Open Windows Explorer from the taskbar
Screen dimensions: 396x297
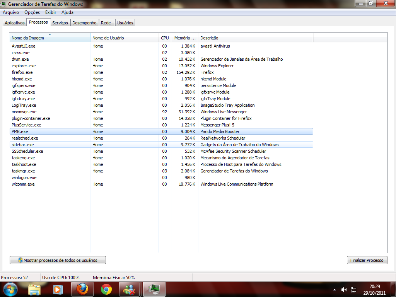34,290
